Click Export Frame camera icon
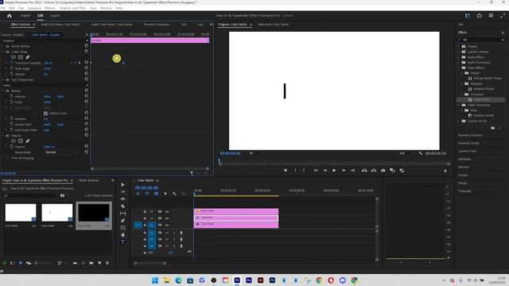This screenshot has height=286, width=509. tap(383, 170)
